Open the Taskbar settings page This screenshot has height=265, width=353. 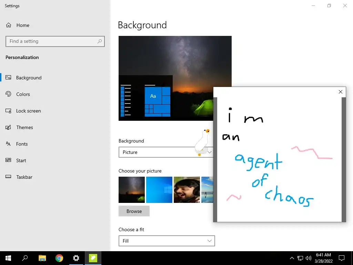24,177
